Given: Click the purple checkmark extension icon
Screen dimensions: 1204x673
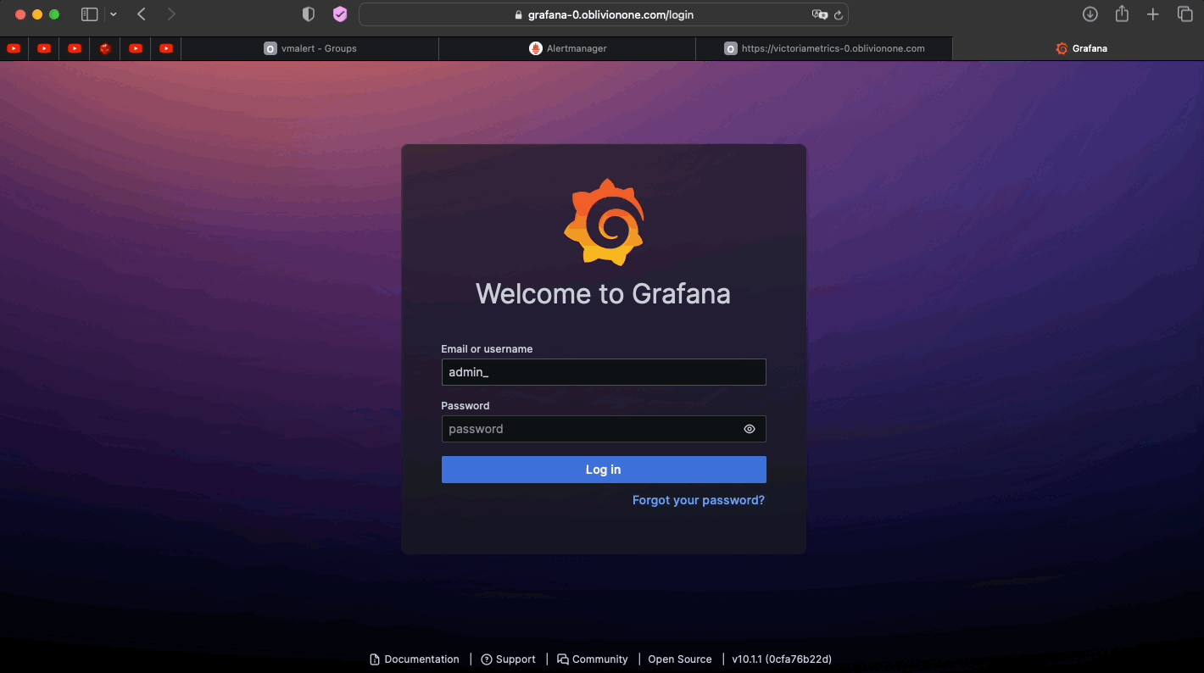Looking at the screenshot, I should click(x=340, y=14).
